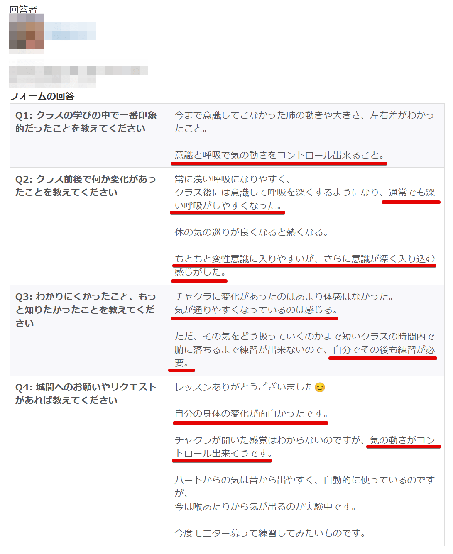The width and height of the screenshot is (453, 554).
Task: Select the Q2 question cell about クラス前後の変化
Action: (x=89, y=226)
